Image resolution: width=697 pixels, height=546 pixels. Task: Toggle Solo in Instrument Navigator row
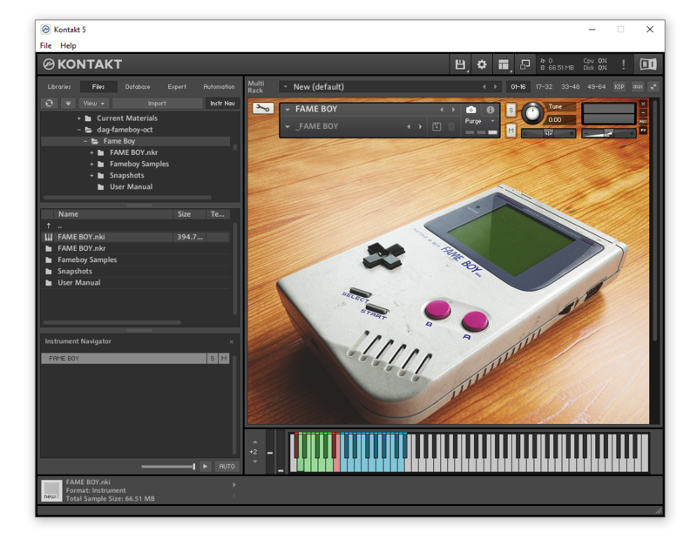pyautogui.click(x=213, y=359)
